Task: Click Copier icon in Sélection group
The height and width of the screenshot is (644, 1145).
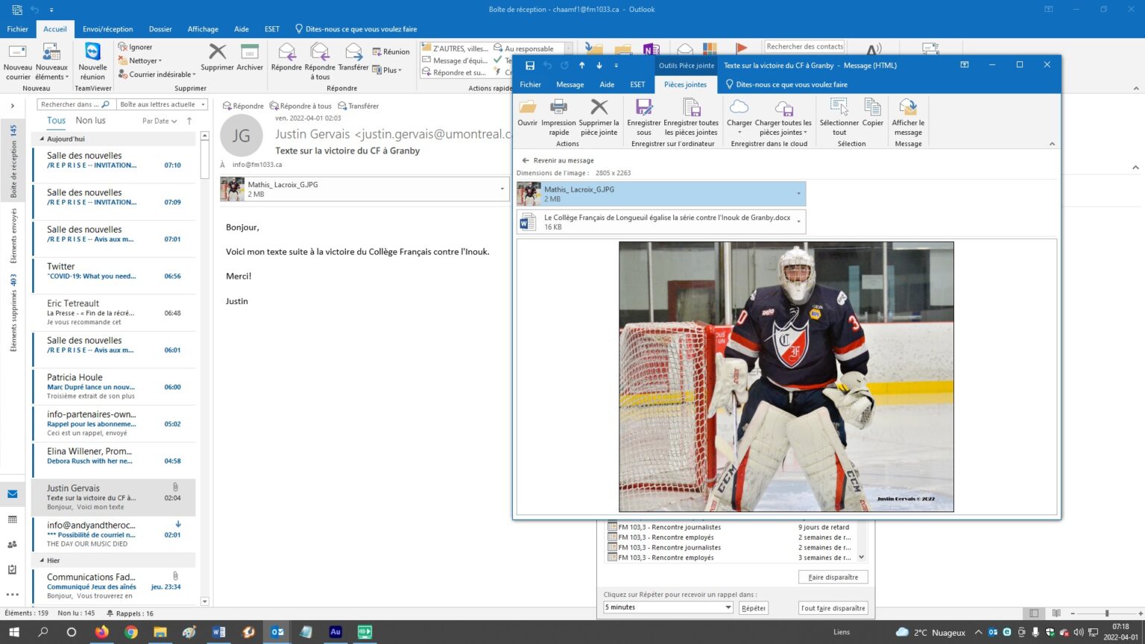Action: pyautogui.click(x=872, y=109)
